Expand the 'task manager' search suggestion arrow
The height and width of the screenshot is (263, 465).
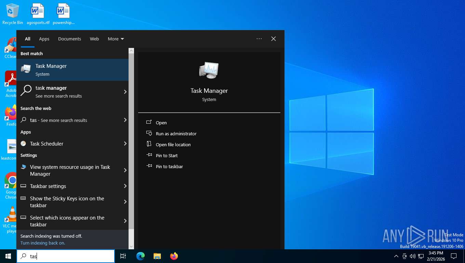coord(125,92)
